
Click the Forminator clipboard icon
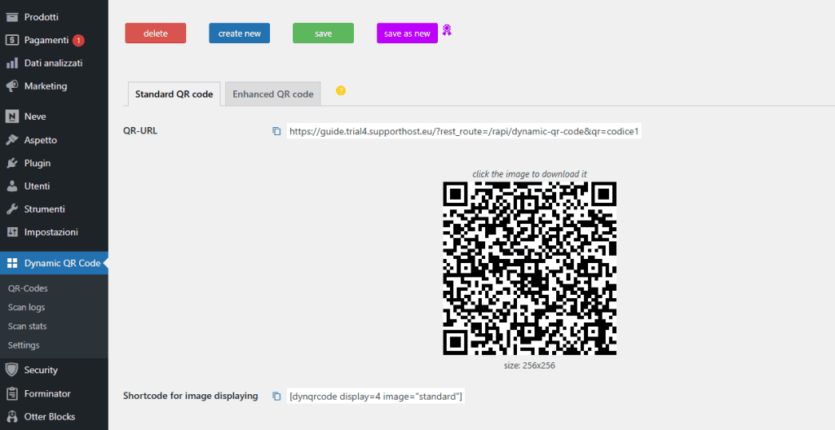click(11, 394)
